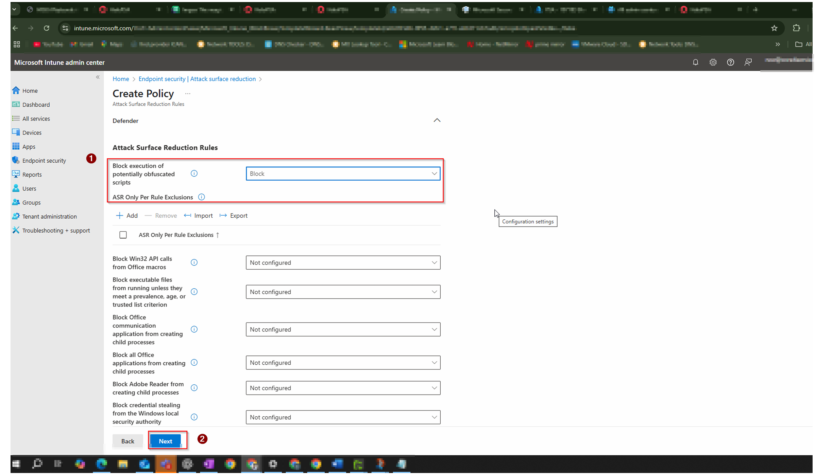
Task: Show info for Block all Office applications rule
Action: pyautogui.click(x=194, y=363)
